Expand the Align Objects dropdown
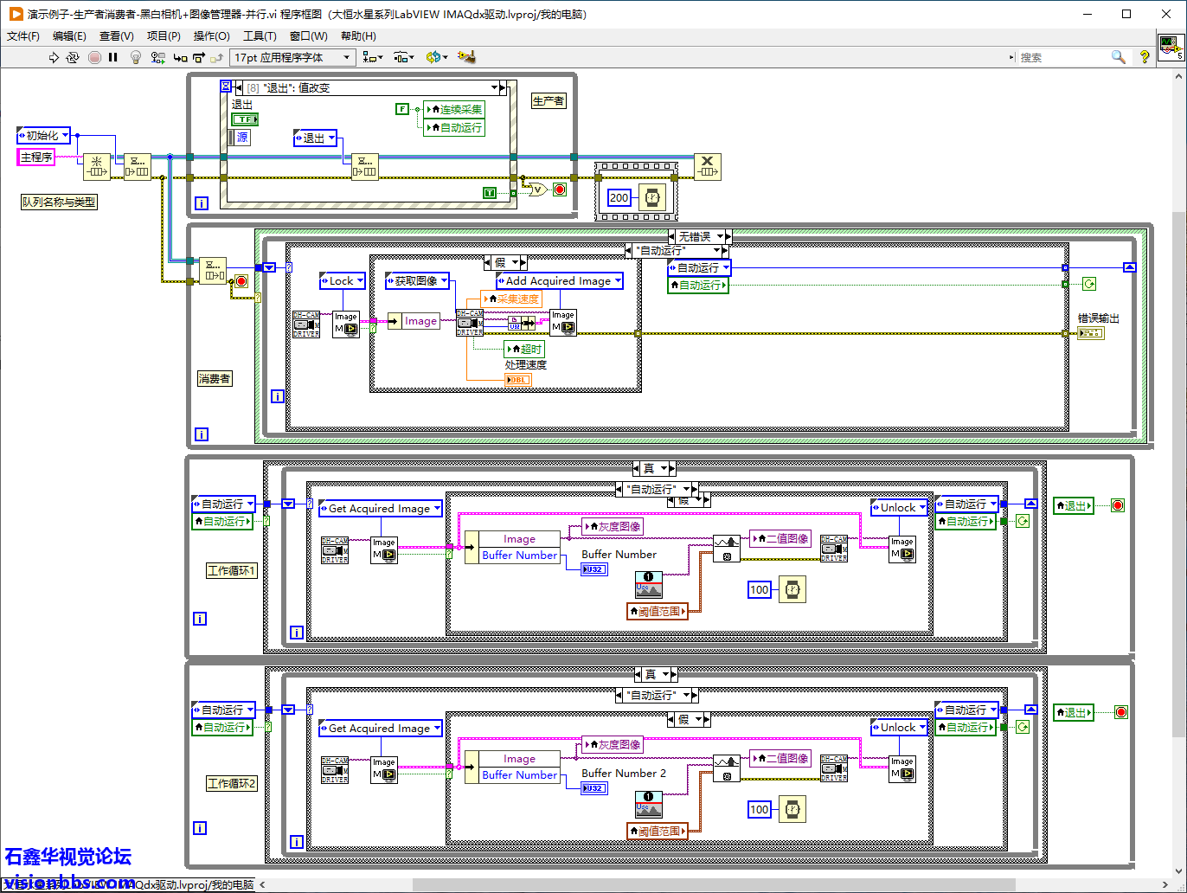This screenshot has width=1187, height=893. coord(373,57)
